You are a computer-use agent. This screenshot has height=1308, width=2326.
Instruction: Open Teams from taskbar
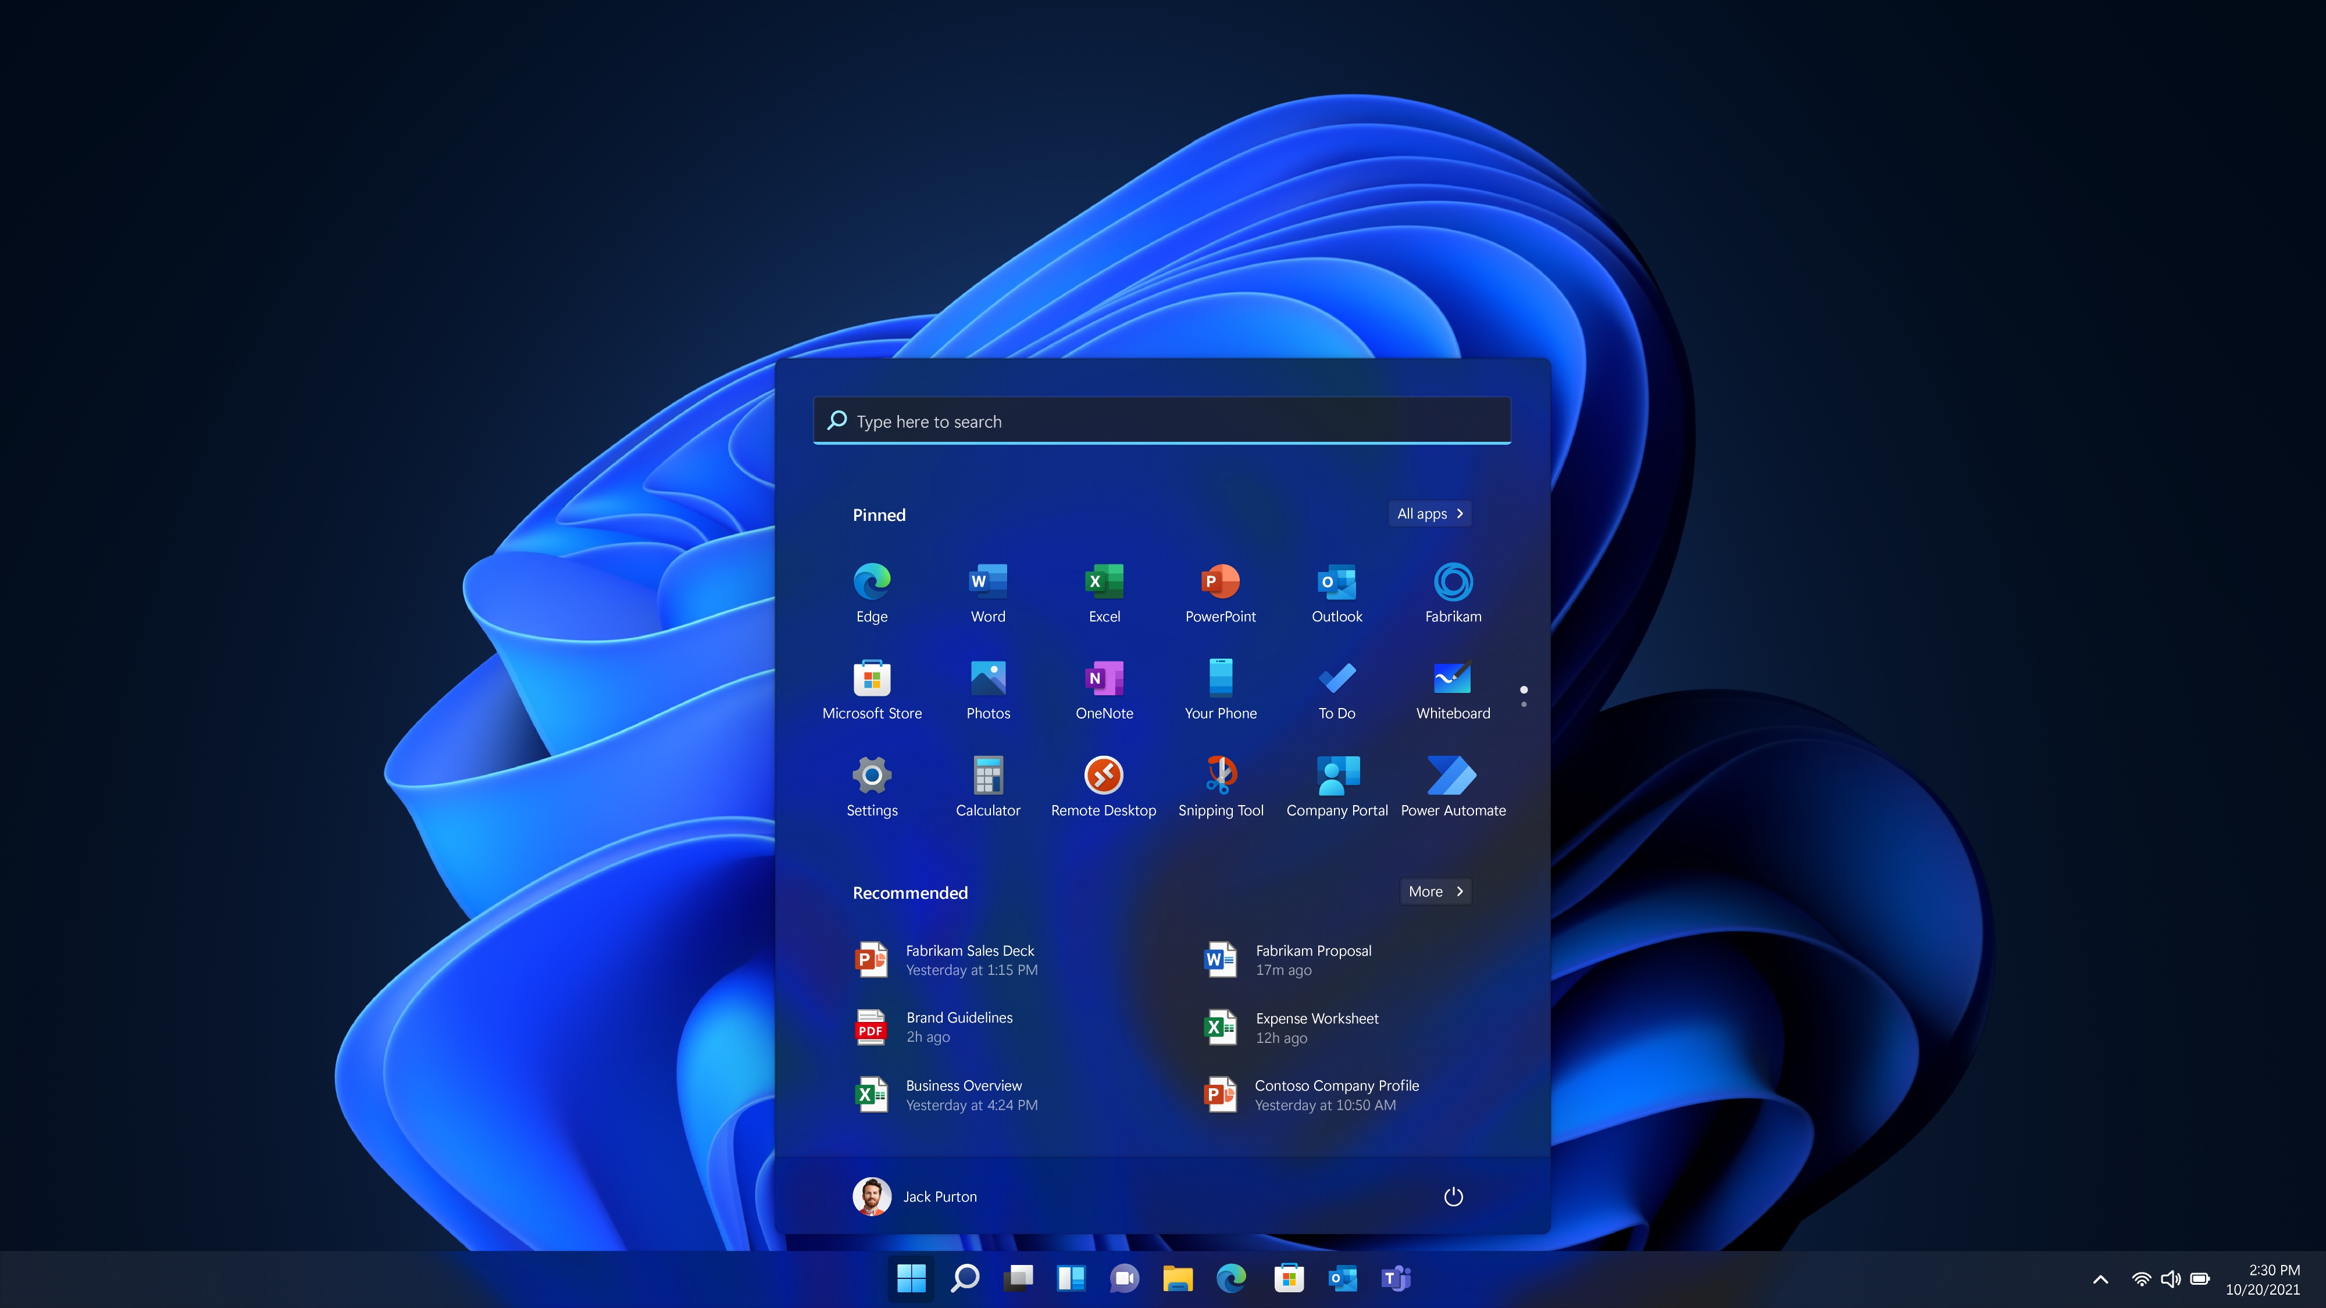pyautogui.click(x=1394, y=1278)
